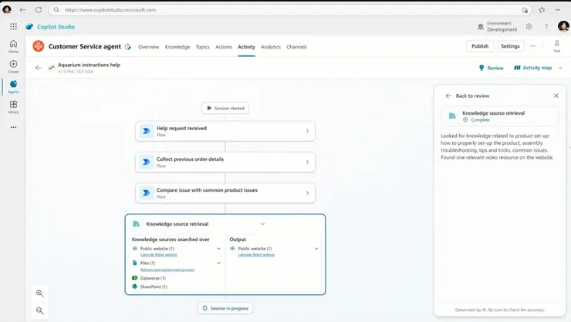Open Refunds and replacement process file link

coord(167,270)
